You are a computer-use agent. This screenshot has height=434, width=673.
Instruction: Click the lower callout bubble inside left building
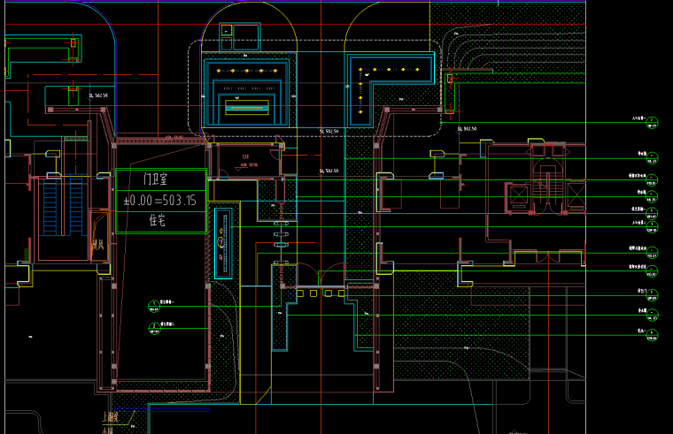(154, 326)
